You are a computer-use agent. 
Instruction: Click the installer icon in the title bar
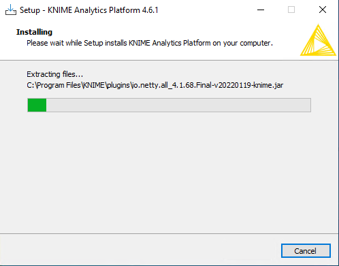[x=11, y=10]
